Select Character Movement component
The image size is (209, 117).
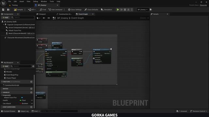click(x=21, y=38)
